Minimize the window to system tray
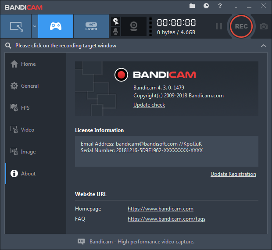The width and height of the screenshot is (272, 250). point(236,7)
